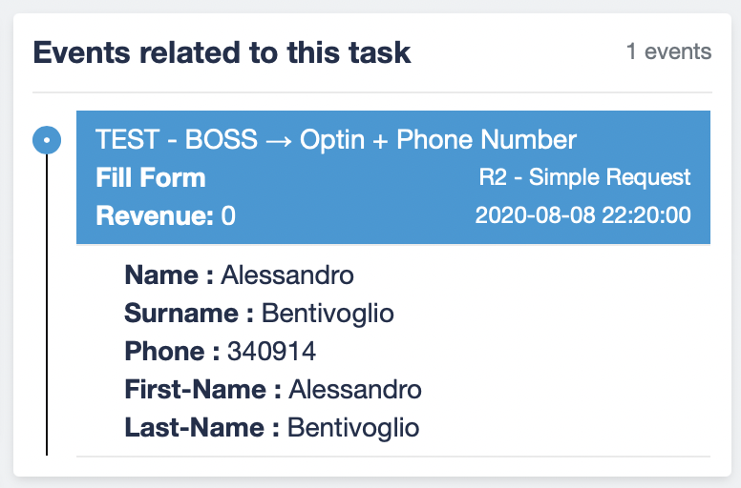This screenshot has width=741, height=488.
Task: Select the 'Fill Form' event type label
Action: click(x=151, y=178)
